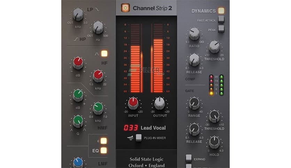
Task: Click the Channel Strip 2 title
Action: [152, 8]
